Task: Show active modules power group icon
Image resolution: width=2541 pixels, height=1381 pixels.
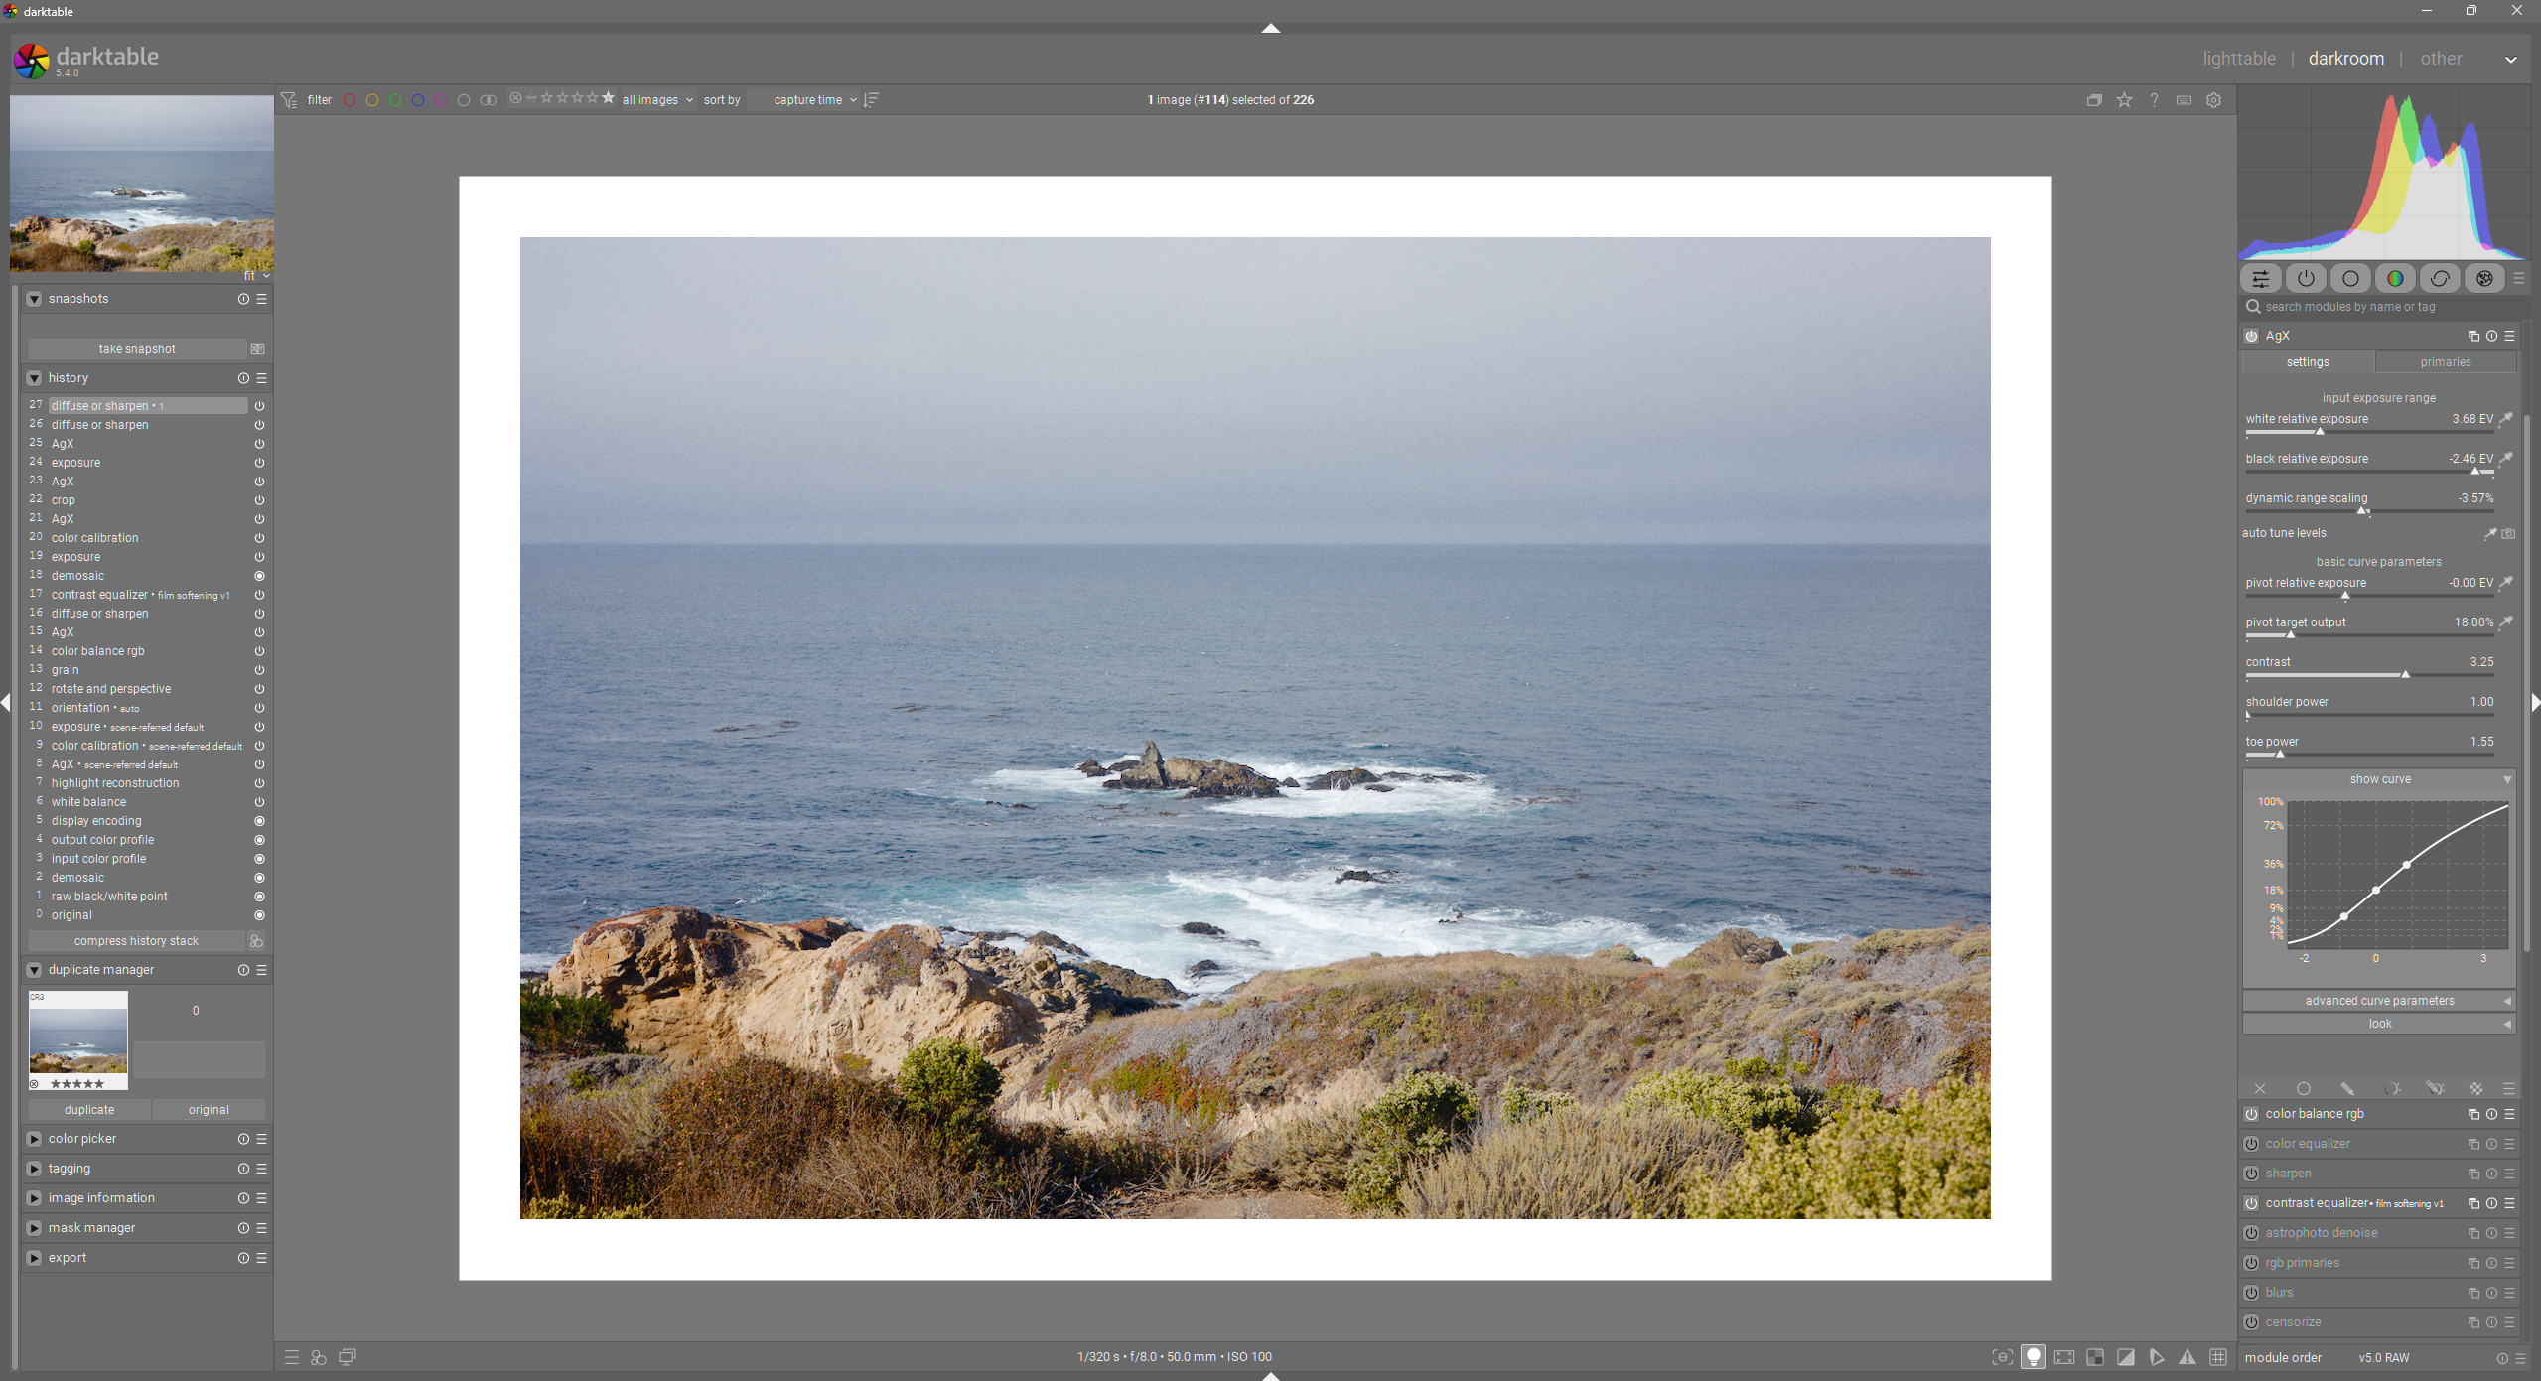Action: pyautogui.click(x=2305, y=279)
